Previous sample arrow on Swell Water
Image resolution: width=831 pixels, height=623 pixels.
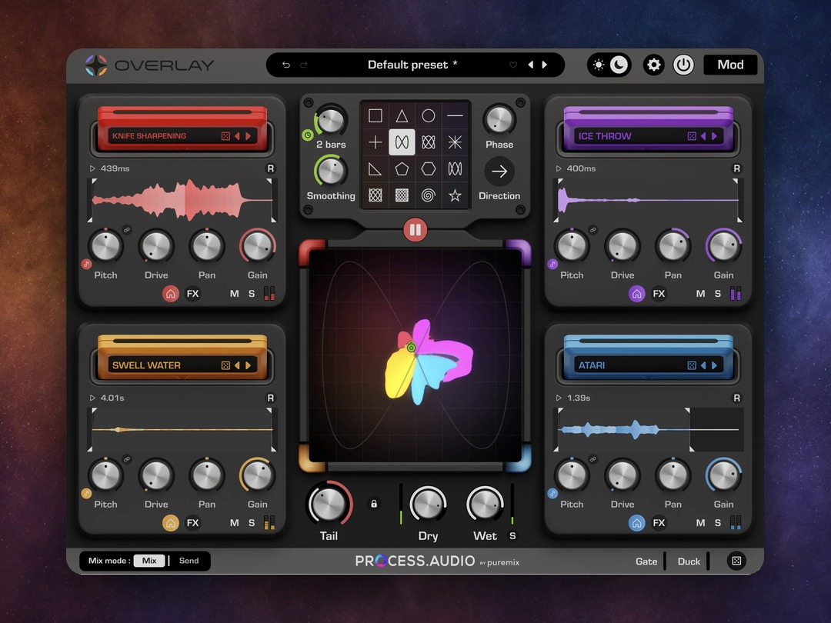click(237, 365)
